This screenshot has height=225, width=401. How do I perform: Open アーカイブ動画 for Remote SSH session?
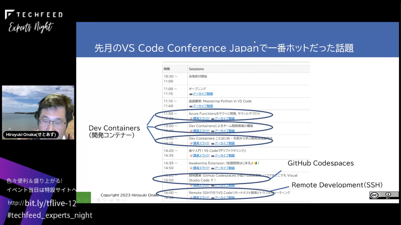(x=224, y=198)
